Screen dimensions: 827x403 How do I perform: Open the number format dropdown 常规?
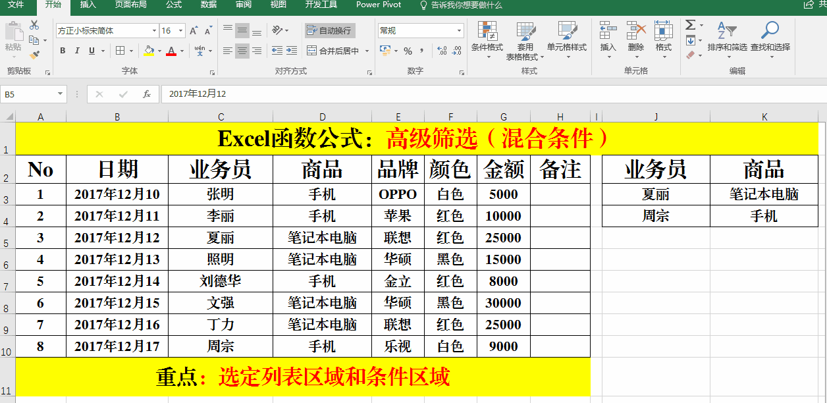460,30
